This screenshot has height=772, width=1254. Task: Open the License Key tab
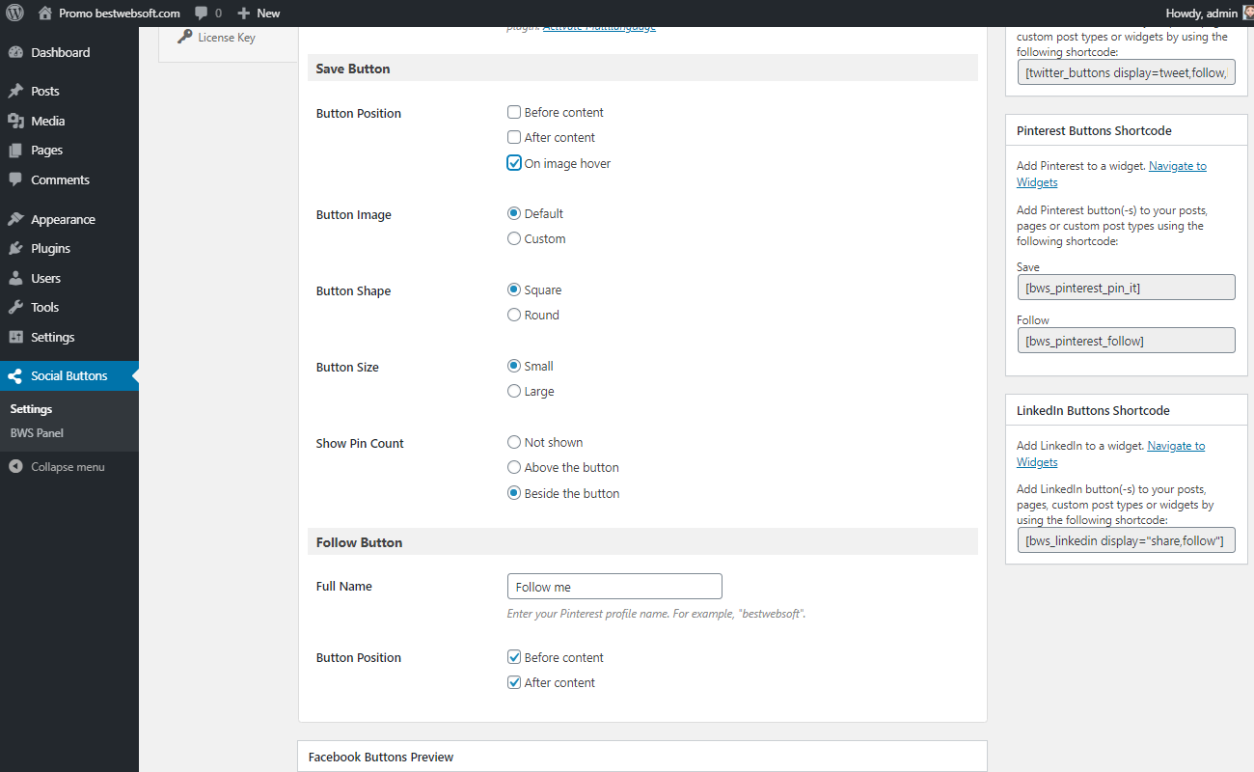pyautogui.click(x=228, y=38)
